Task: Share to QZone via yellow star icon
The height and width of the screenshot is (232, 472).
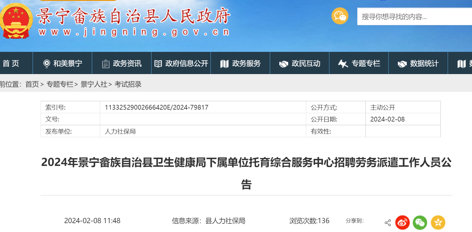Action: tap(438, 223)
